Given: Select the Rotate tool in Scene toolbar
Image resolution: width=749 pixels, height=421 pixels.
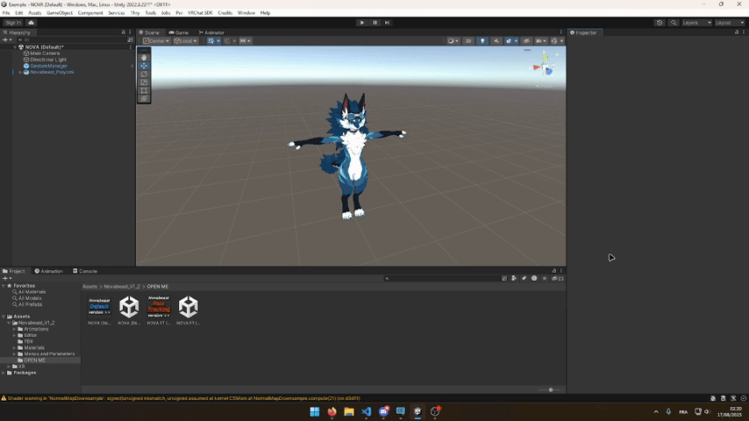Looking at the screenshot, I should click(x=144, y=75).
